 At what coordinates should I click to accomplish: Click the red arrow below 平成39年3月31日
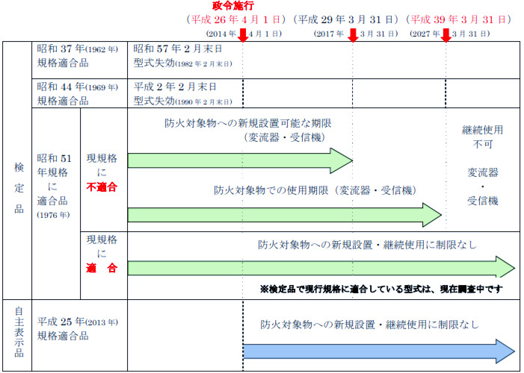446,34
